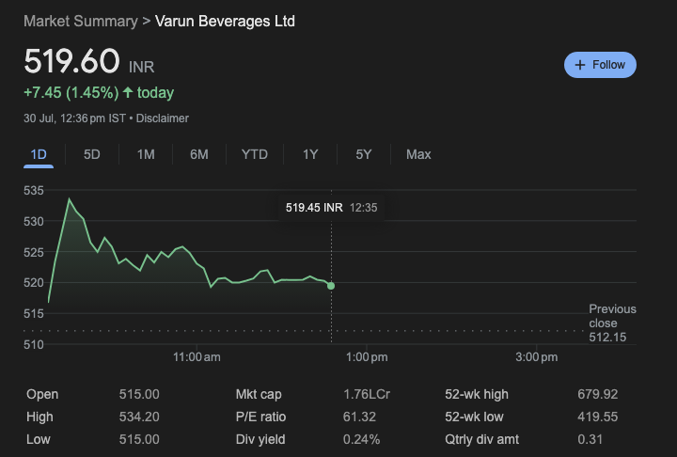Screen dimensions: 677x457
Task: Click the 1:00 pm axis label
Action: point(367,357)
